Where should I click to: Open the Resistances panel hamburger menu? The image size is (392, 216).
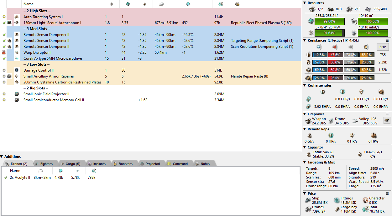pos(387,40)
